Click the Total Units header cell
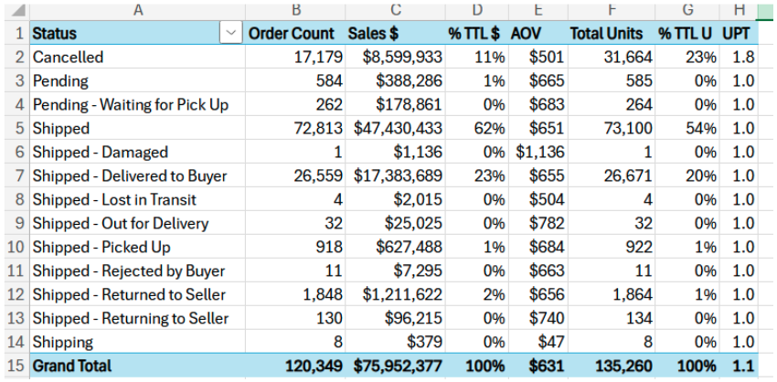The height and width of the screenshot is (382, 777). click(x=612, y=33)
